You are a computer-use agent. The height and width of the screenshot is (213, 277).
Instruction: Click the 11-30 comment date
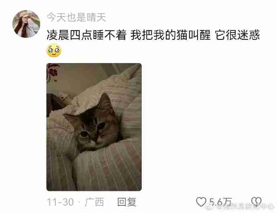click(60, 202)
